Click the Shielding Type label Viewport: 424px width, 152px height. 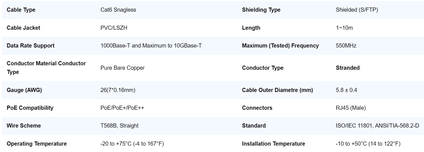coord(261,10)
